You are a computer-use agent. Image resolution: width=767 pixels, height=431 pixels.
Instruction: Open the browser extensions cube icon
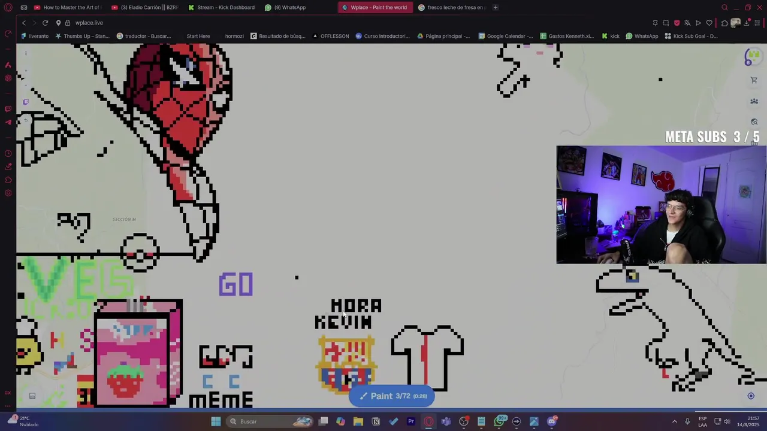(x=724, y=23)
